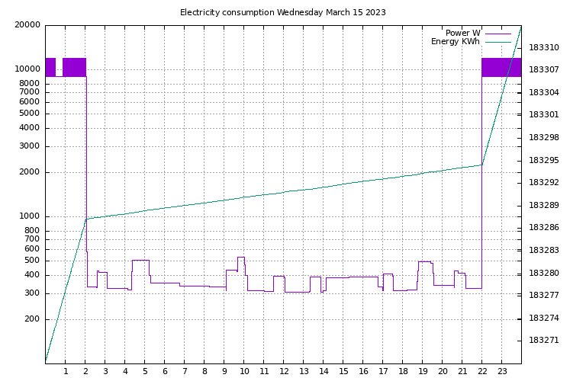This screenshot has height=381, width=586.
Task: Click hour label 7 on the x-axis
Action: tap(185, 371)
